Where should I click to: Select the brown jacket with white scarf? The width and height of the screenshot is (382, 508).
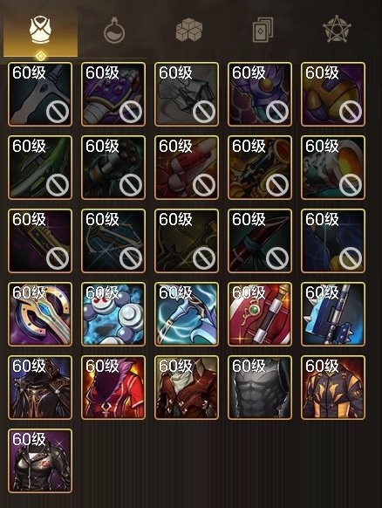[x=187, y=388]
